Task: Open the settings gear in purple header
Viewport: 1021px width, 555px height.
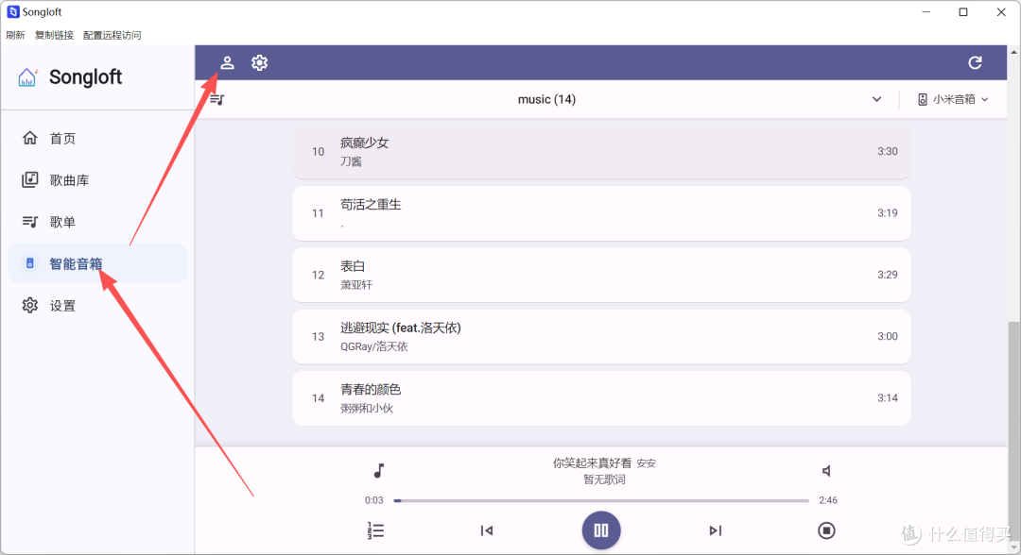Action: tap(259, 62)
